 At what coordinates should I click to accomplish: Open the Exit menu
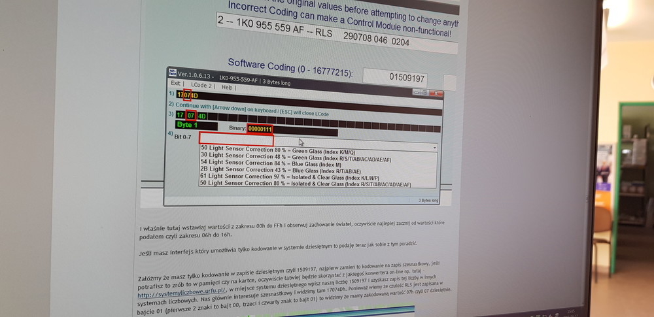(x=175, y=84)
